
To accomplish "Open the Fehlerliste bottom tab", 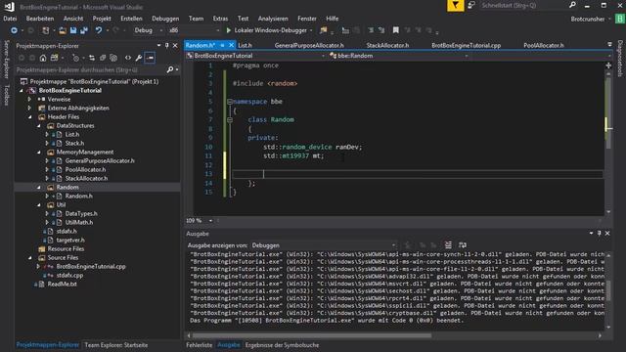I will pos(200,345).
